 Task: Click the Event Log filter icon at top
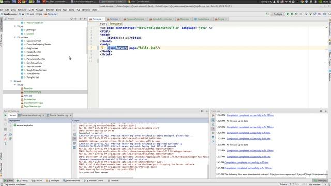coord(213,115)
